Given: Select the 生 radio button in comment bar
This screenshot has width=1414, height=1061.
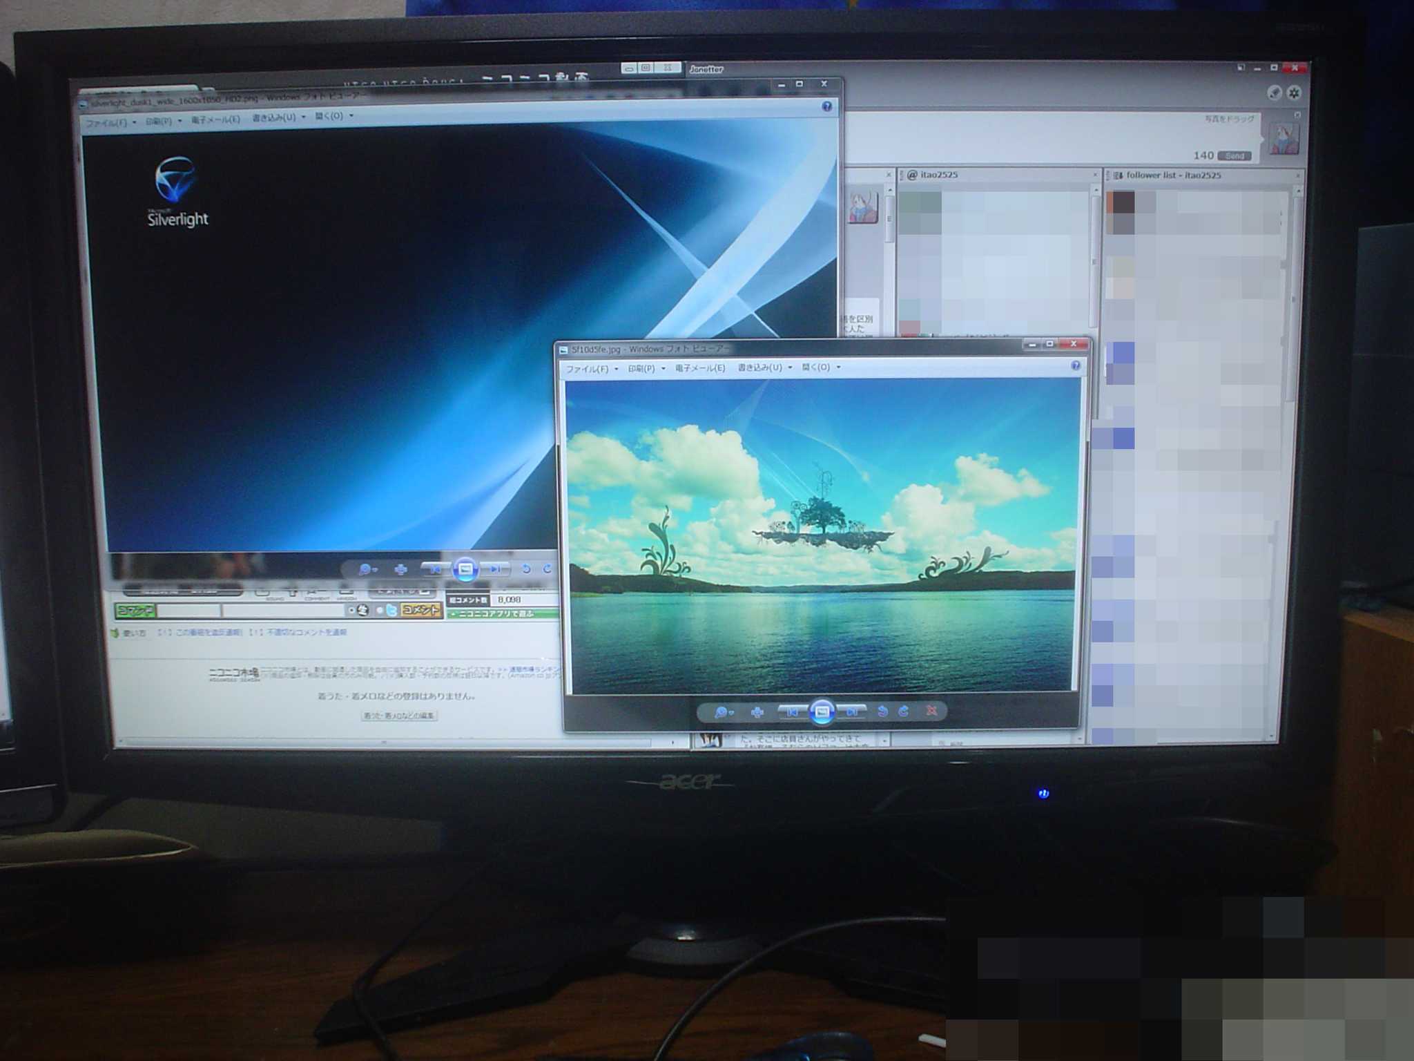Looking at the screenshot, I should [x=352, y=610].
